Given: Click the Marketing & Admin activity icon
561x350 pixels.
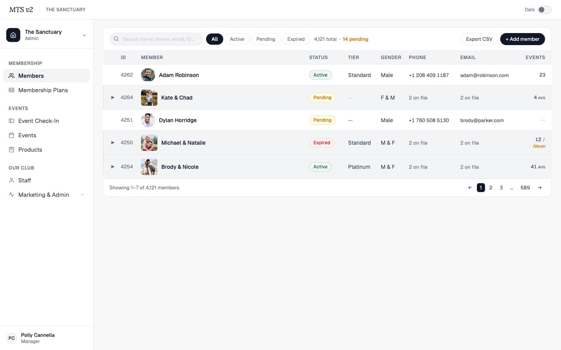Looking at the screenshot, I should coord(12,195).
